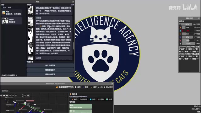The width and height of the screenshot is (201, 113).
Task: Click the 工程部 avatar thumbnail in list
Action: tap(5, 21)
